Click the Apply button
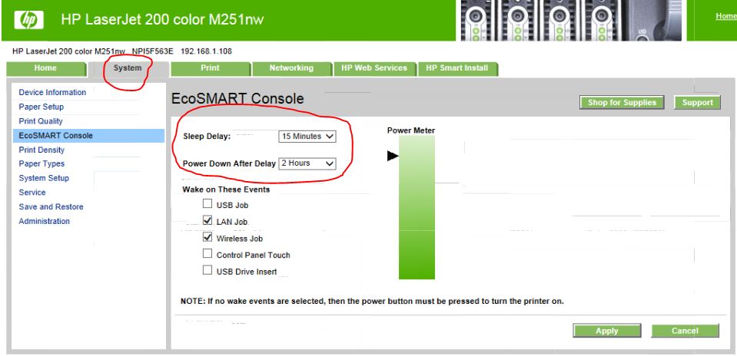The height and width of the screenshot is (356, 737). (607, 331)
